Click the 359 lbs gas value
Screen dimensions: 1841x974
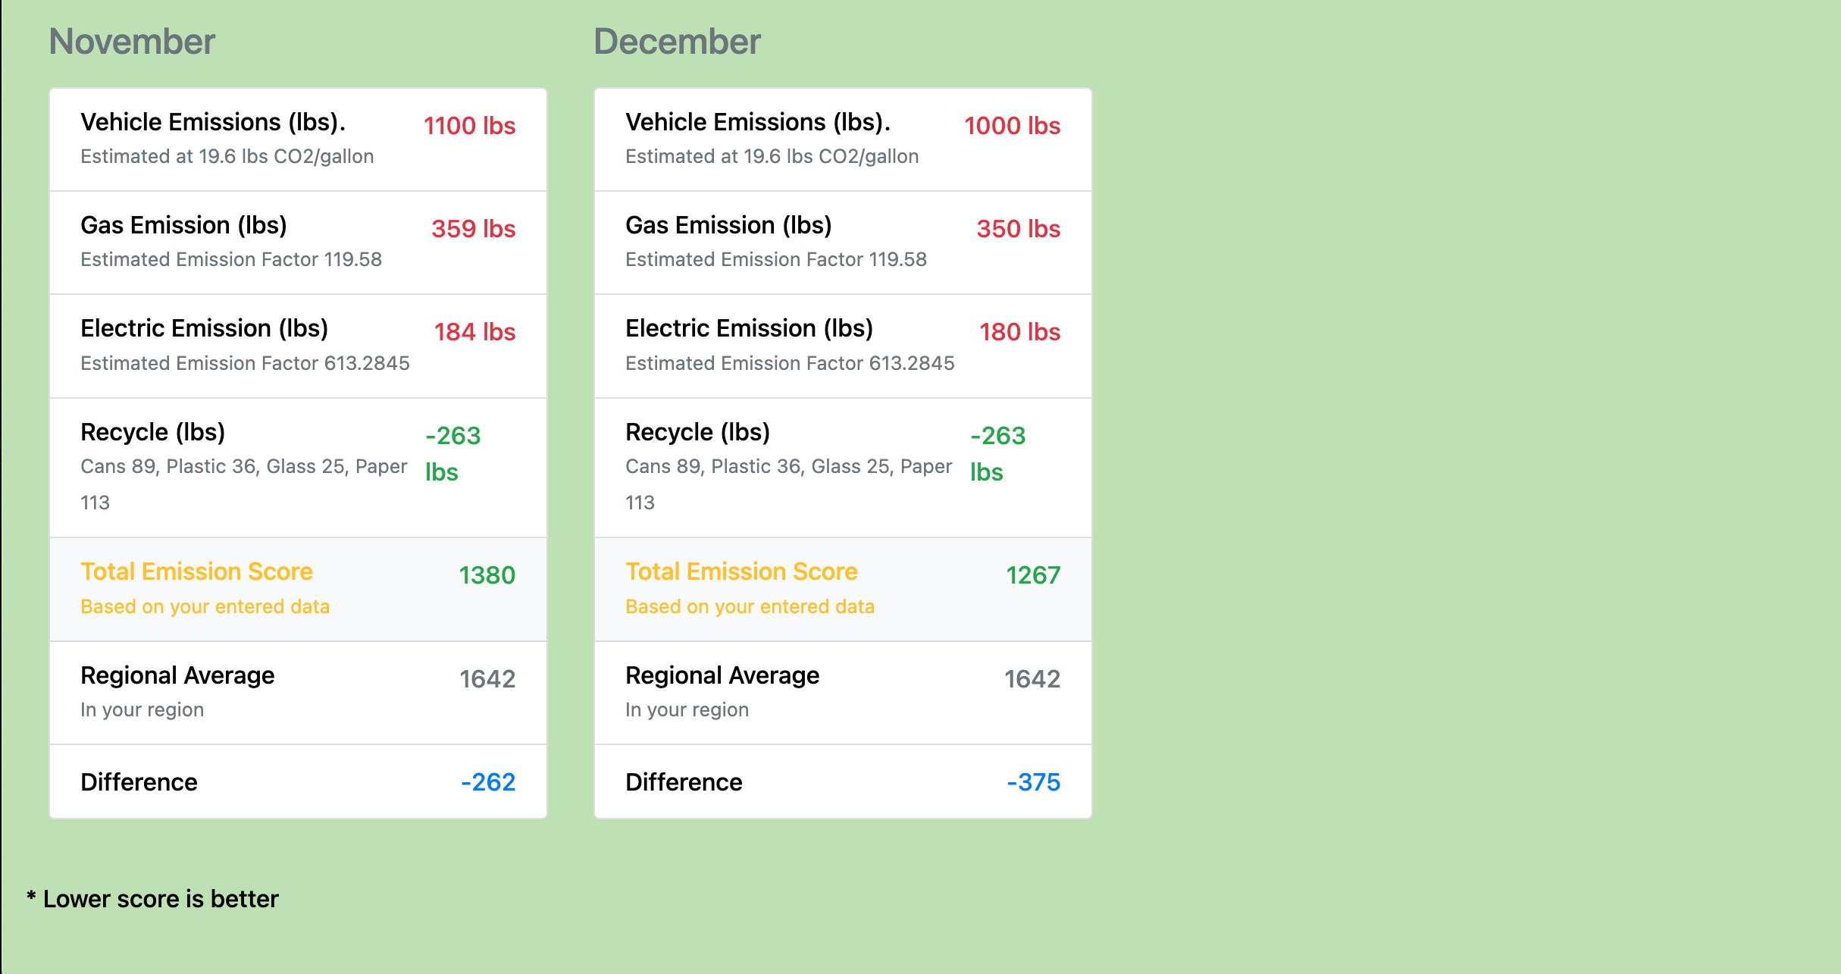(473, 229)
